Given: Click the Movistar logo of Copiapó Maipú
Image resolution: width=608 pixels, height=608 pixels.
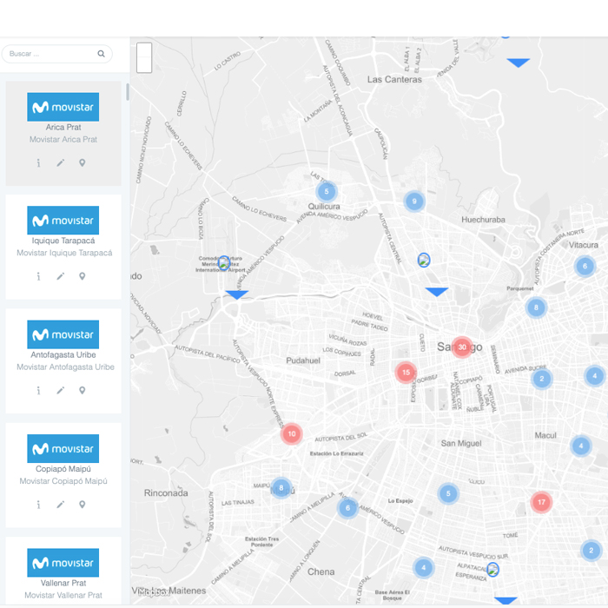Looking at the screenshot, I should pos(63,449).
